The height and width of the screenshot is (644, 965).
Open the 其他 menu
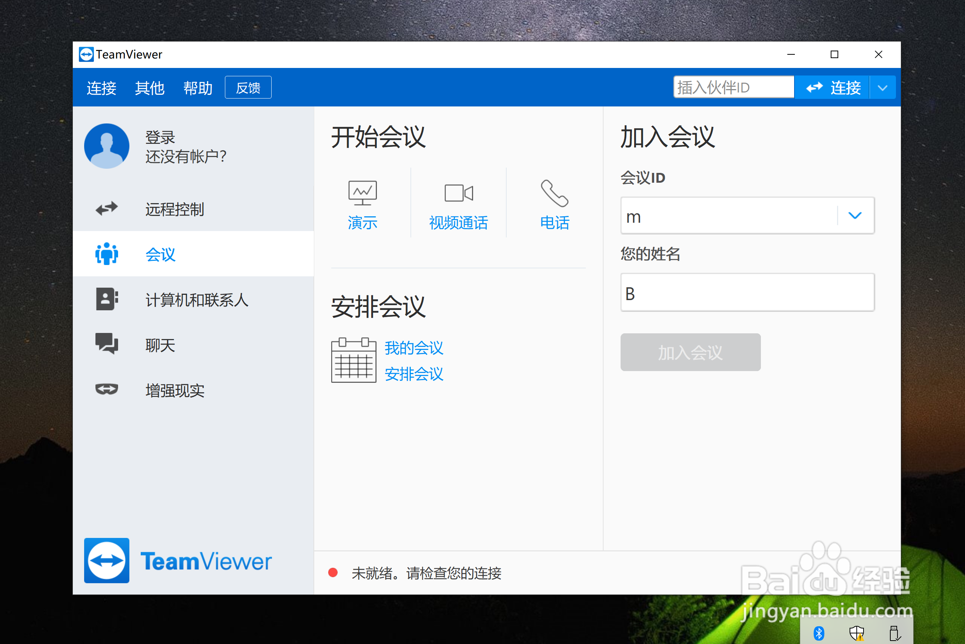pos(150,88)
